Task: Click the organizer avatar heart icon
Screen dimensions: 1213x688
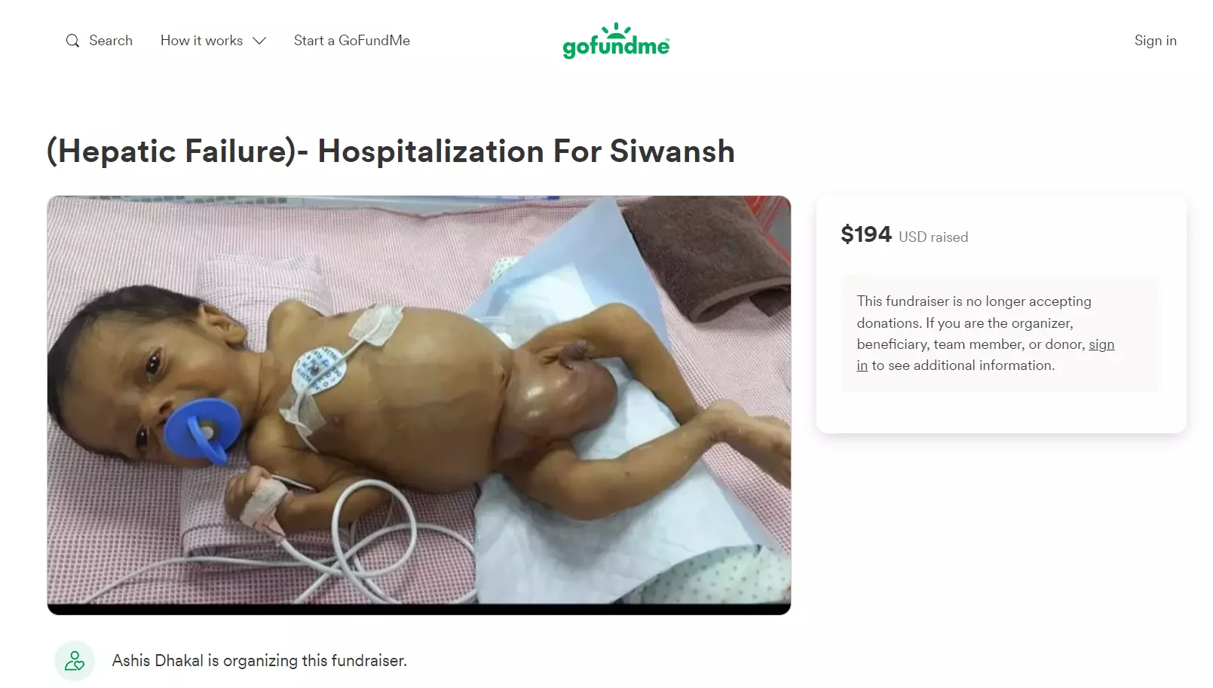Action: pos(75,661)
